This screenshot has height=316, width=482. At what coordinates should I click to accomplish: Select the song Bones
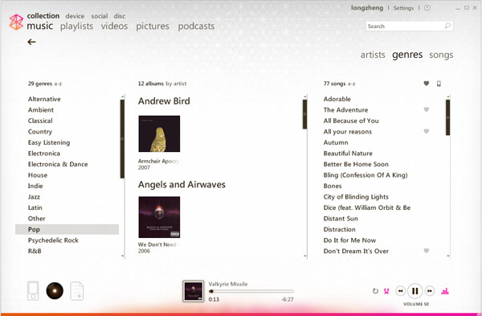tap(333, 186)
